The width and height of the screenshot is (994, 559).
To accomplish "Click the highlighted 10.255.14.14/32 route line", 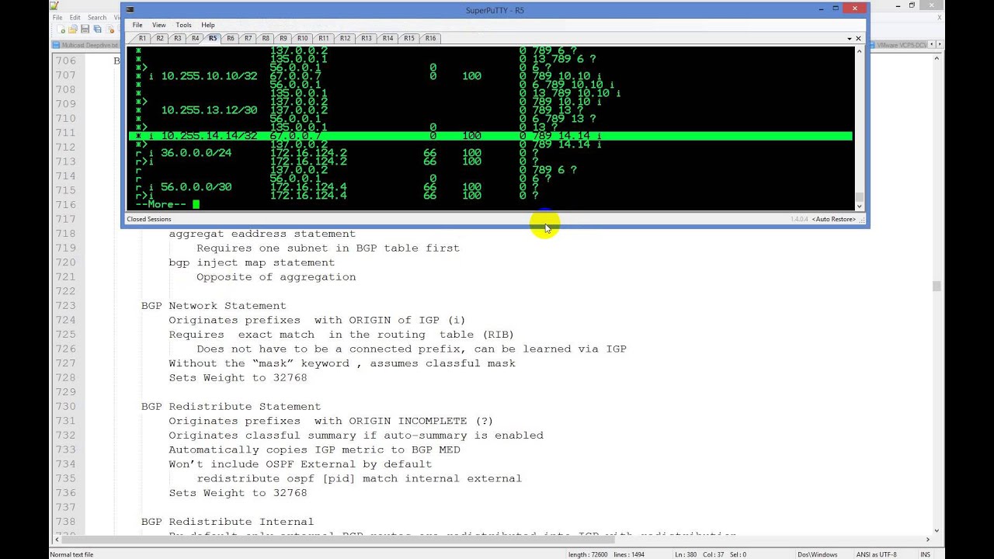I will pos(490,136).
